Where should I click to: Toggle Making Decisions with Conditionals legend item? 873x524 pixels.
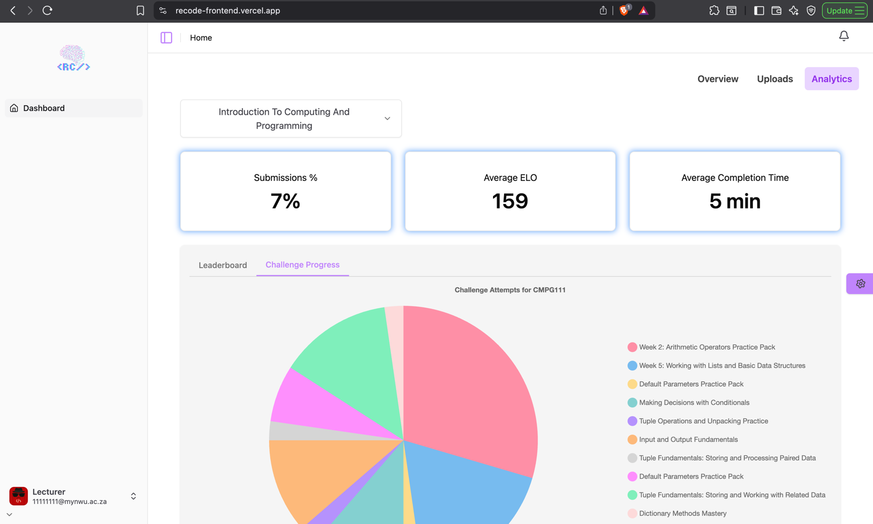pos(688,403)
